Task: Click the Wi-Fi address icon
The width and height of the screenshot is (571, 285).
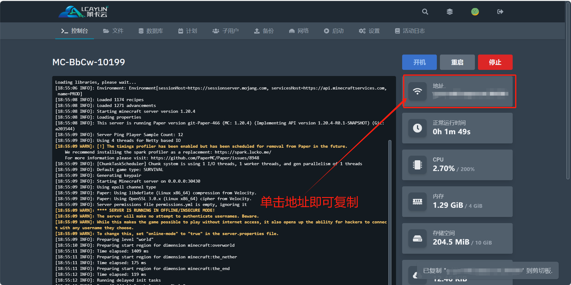Action: 417,91
